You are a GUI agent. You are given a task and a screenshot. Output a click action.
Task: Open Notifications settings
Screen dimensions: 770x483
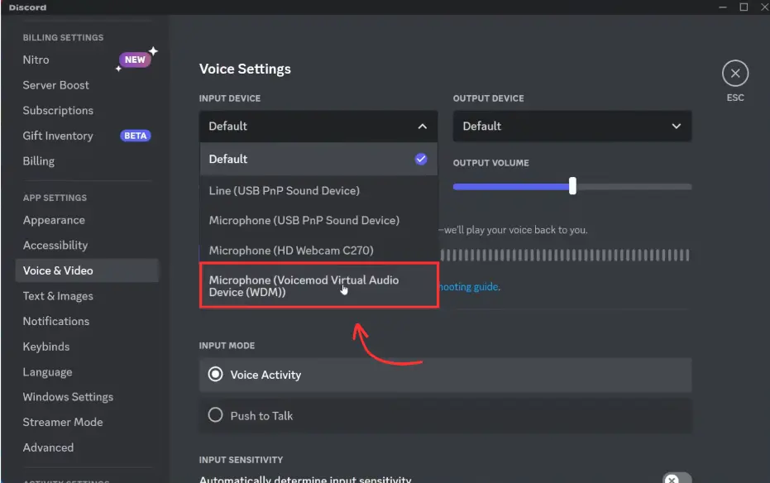pyautogui.click(x=56, y=321)
